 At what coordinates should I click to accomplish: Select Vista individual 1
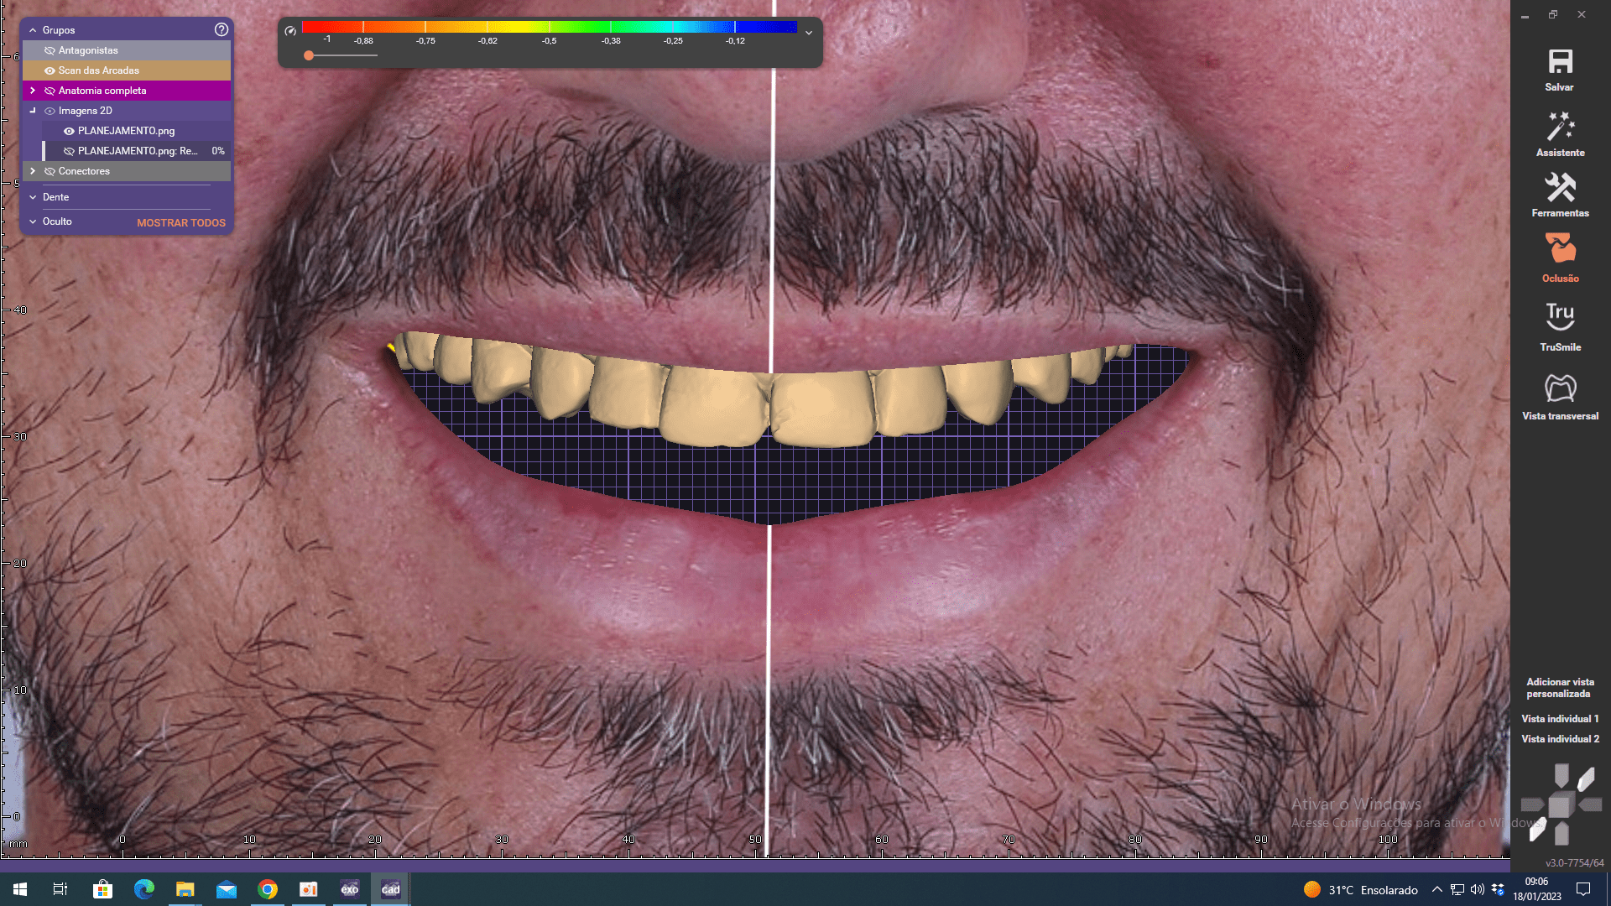point(1560,719)
